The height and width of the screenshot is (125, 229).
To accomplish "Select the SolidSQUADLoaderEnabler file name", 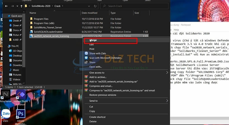I will pyautogui.click(x=48, y=32).
